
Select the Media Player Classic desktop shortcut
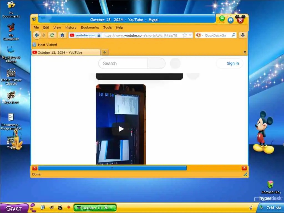(11, 77)
